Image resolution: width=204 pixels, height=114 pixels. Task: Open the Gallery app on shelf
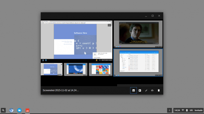28,110
